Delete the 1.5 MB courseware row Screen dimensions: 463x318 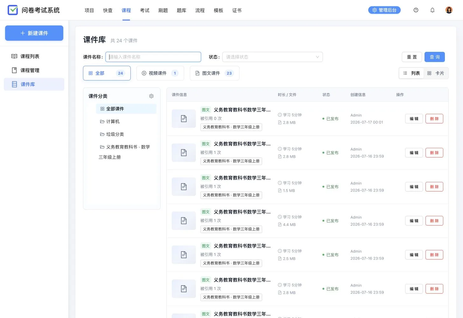coord(434,187)
